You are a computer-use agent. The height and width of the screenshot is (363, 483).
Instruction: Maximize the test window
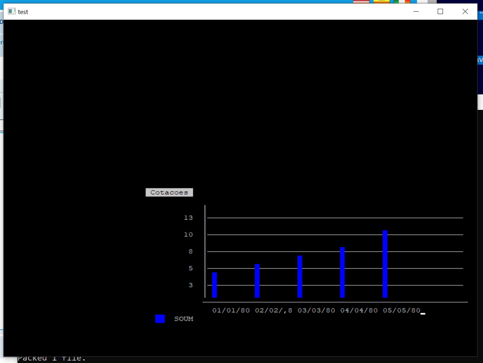(x=441, y=12)
